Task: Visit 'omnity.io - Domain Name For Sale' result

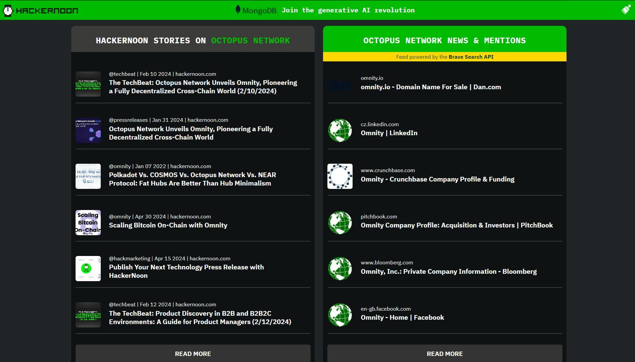Action: coord(430,87)
